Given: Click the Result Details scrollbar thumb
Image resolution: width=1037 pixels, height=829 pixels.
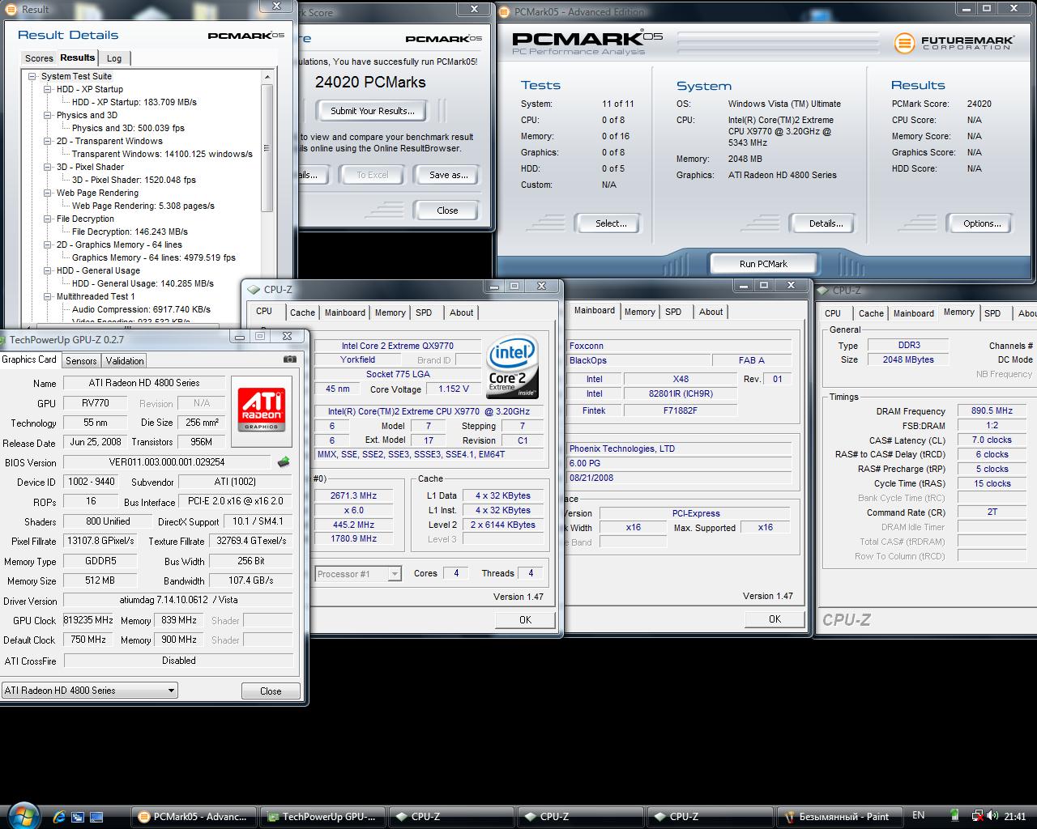Looking at the screenshot, I should point(267,148).
